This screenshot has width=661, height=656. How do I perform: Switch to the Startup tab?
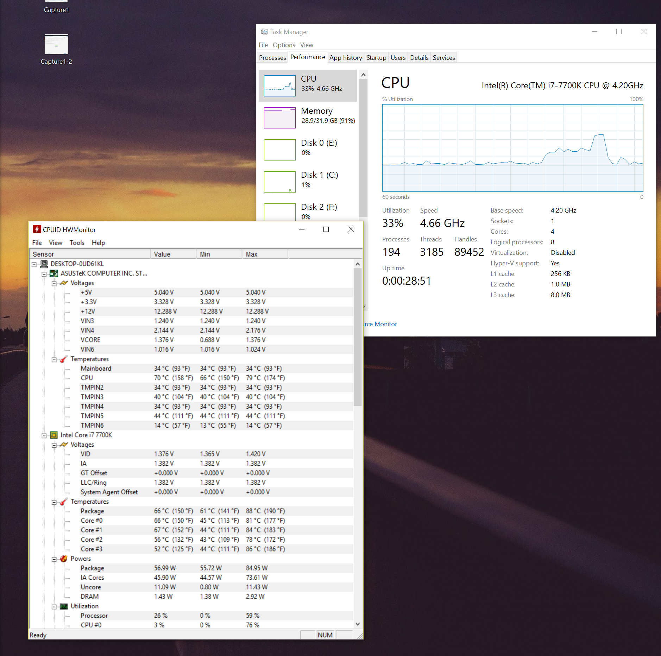(x=376, y=58)
